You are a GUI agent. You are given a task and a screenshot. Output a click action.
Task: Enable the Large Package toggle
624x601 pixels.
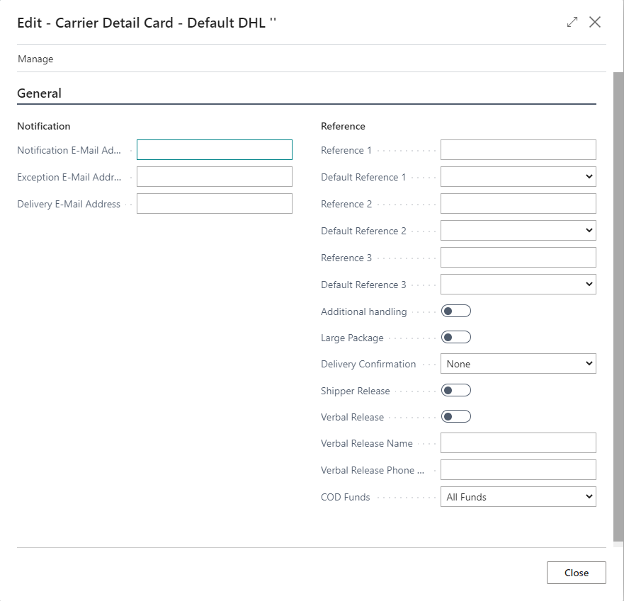(455, 338)
